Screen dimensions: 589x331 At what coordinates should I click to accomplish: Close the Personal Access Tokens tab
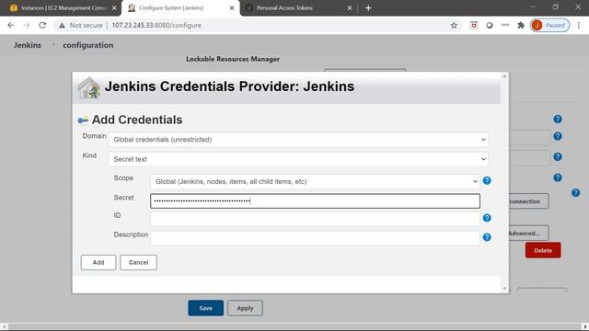pyautogui.click(x=350, y=8)
